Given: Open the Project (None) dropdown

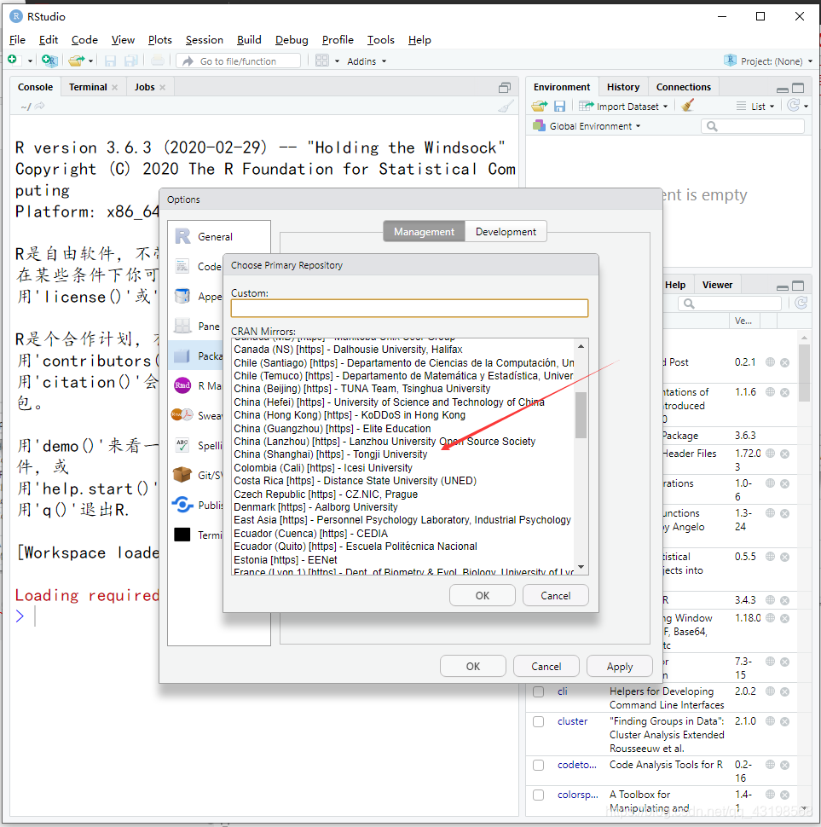Looking at the screenshot, I should tap(768, 61).
